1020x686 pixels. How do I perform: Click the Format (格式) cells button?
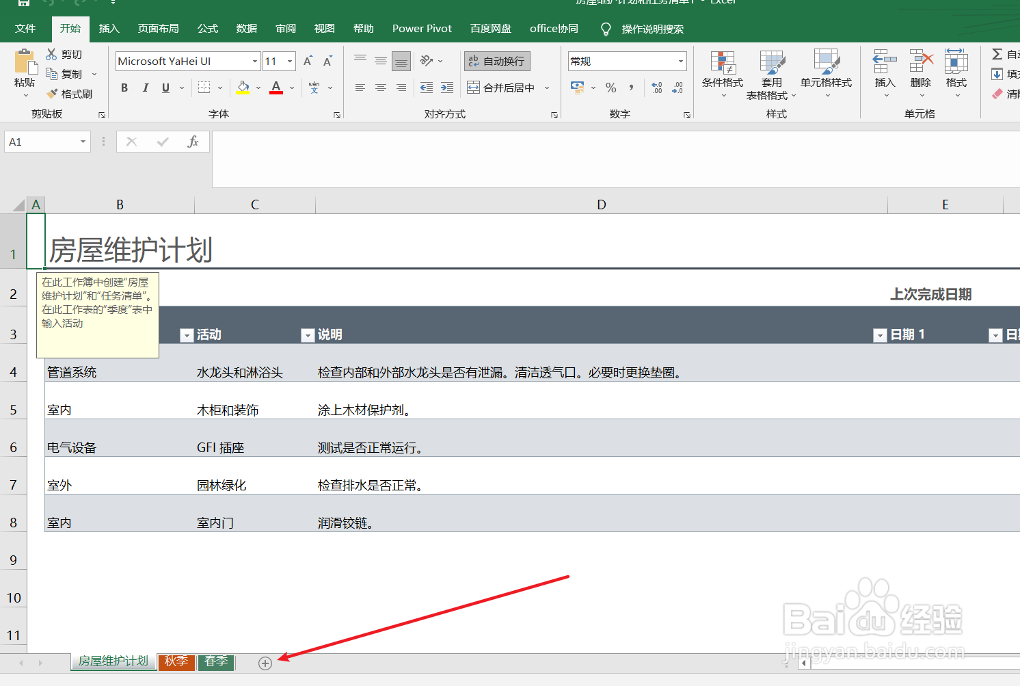[x=956, y=74]
